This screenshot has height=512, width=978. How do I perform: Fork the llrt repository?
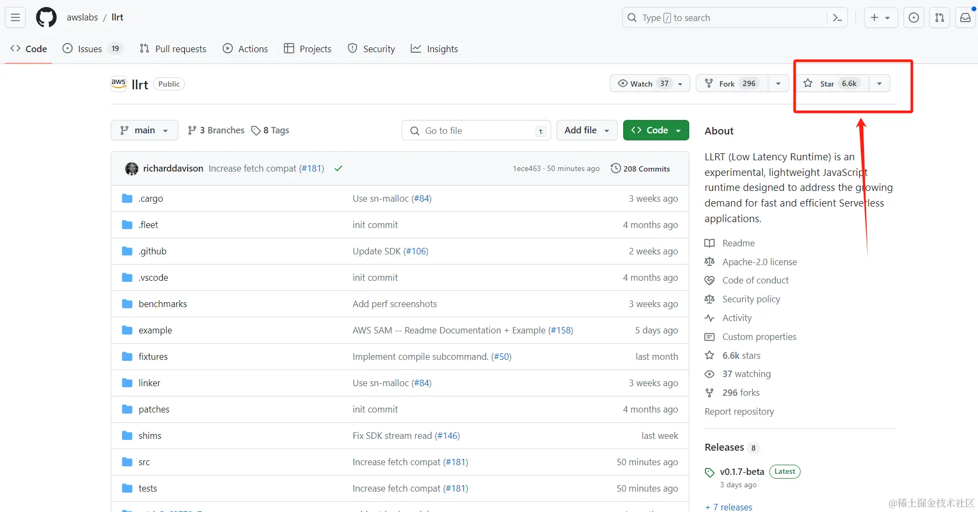[732, 83]
